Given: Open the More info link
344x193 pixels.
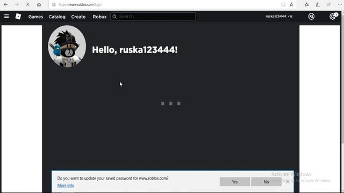Looking at the screenshot, I should click(x=66, y=185).
